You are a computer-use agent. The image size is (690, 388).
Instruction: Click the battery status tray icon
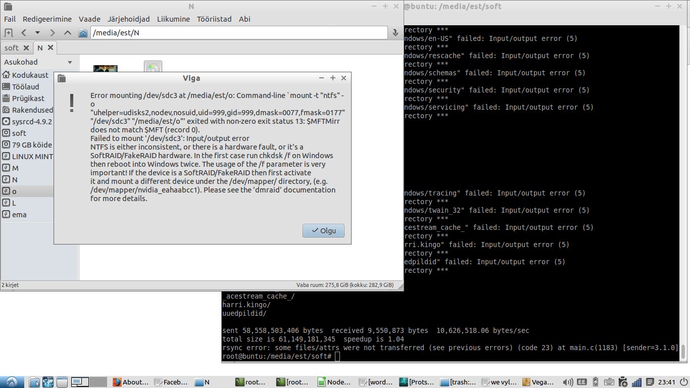pos(595,382)
